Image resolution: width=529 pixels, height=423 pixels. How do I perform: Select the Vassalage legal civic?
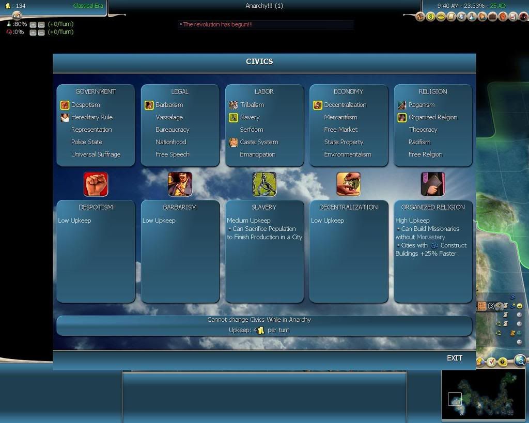point(169,117)
